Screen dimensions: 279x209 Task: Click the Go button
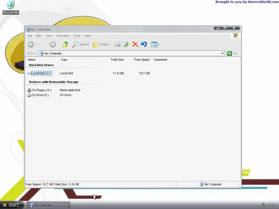click(232, 53)
